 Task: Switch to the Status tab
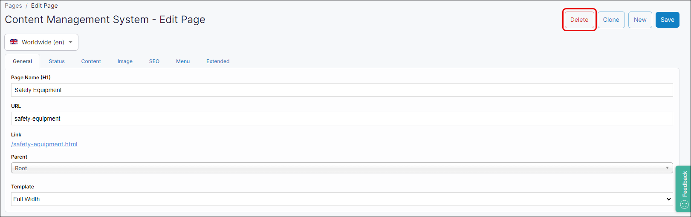[x=57, y=61]
